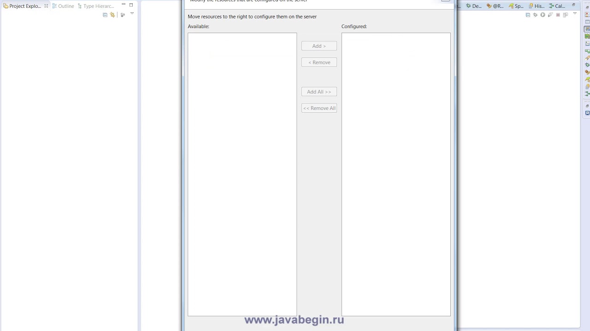Select the Available resources list box
The image size is (590, 331).
(x=242, y=174)
